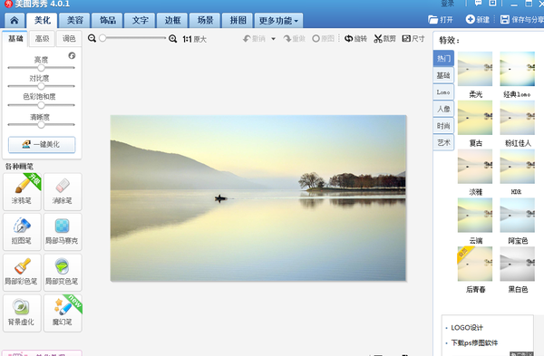Open the 边框 border tab
This screenshot has width=544, height=356.
pyautogui.click(x=172, y=21)
